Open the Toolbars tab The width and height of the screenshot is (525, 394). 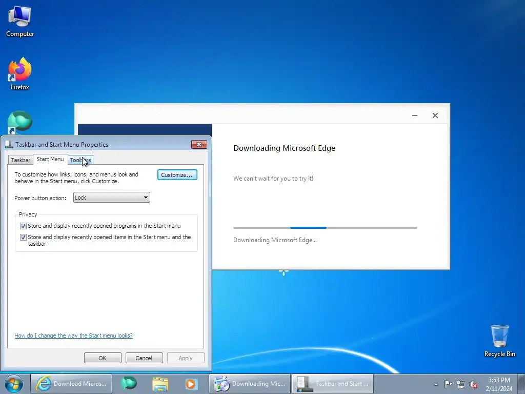pyautogui.click(x=80, y=160)
